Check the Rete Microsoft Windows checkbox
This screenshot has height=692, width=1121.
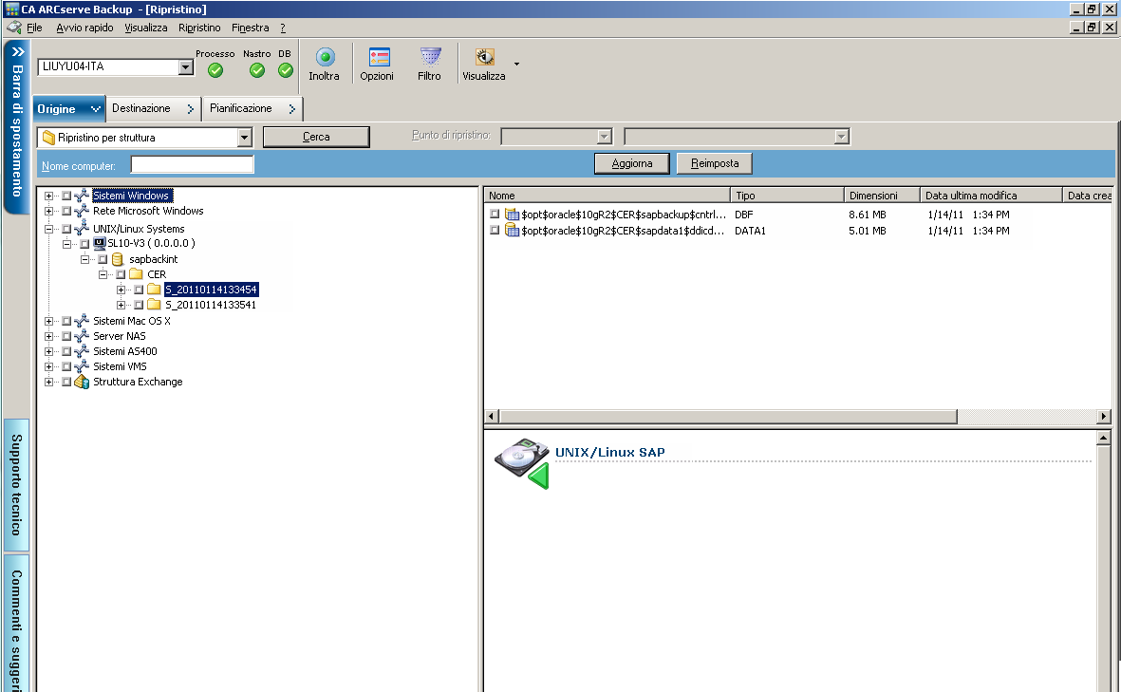[66, 211]
